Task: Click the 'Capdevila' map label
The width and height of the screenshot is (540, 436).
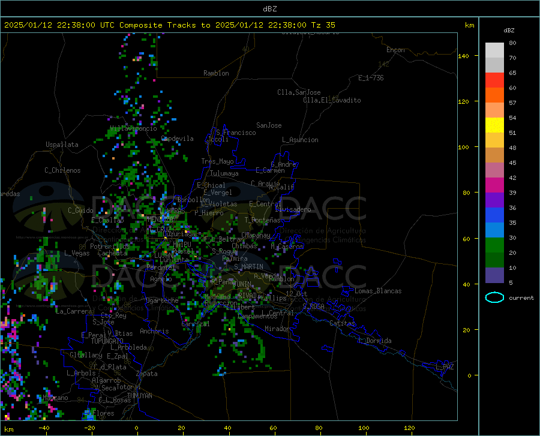Action: click(x=178, y=139)
